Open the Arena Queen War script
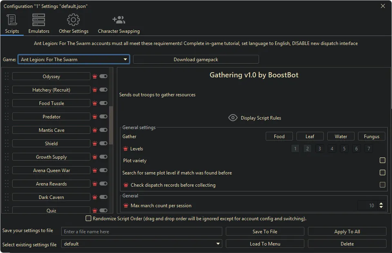Screen dimensions: 392x253 [x=51, y=170]
